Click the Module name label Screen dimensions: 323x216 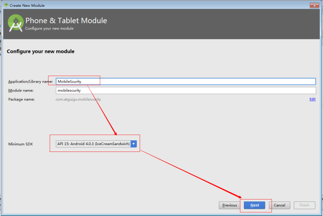pyautogui.click(x=21, y=90)
